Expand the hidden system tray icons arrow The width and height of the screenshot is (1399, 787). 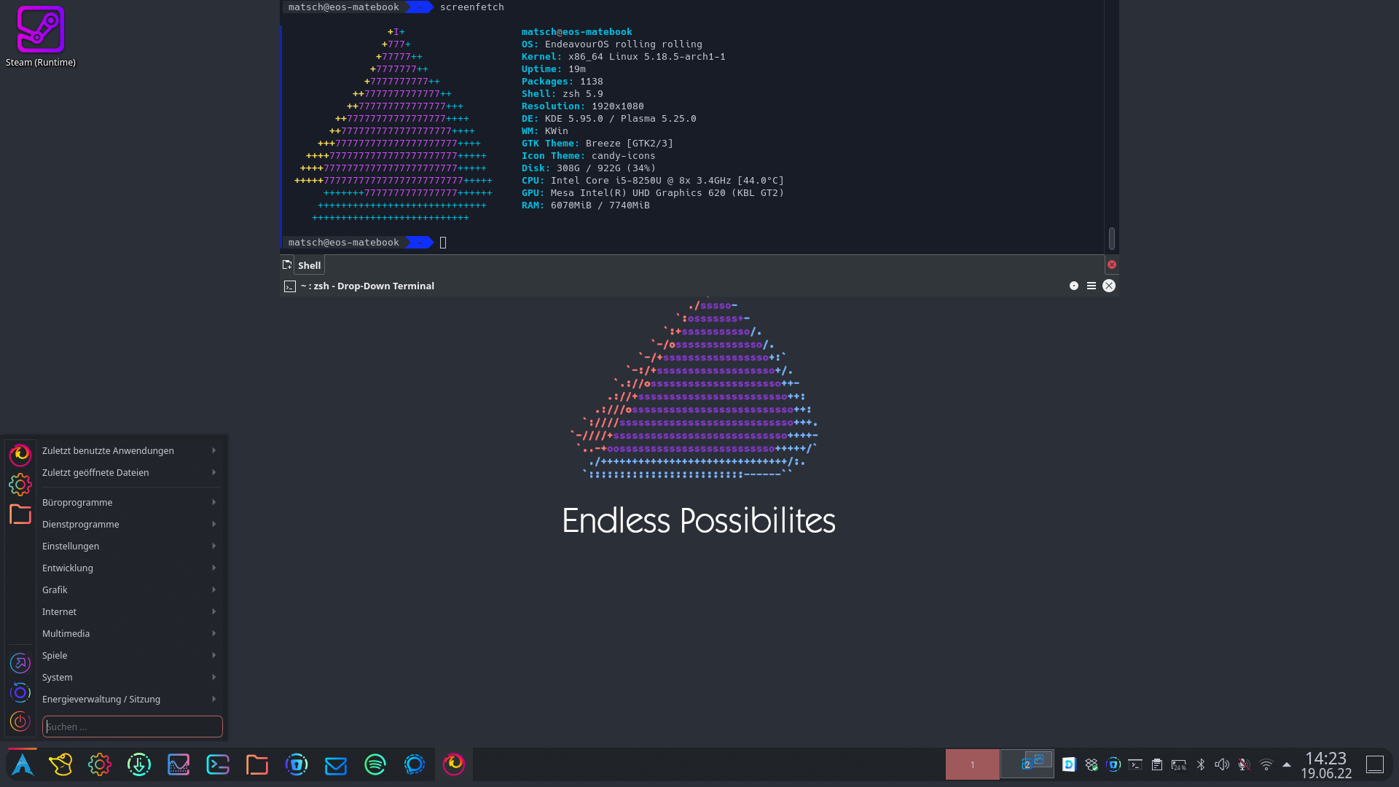(x=1287, y=764)
